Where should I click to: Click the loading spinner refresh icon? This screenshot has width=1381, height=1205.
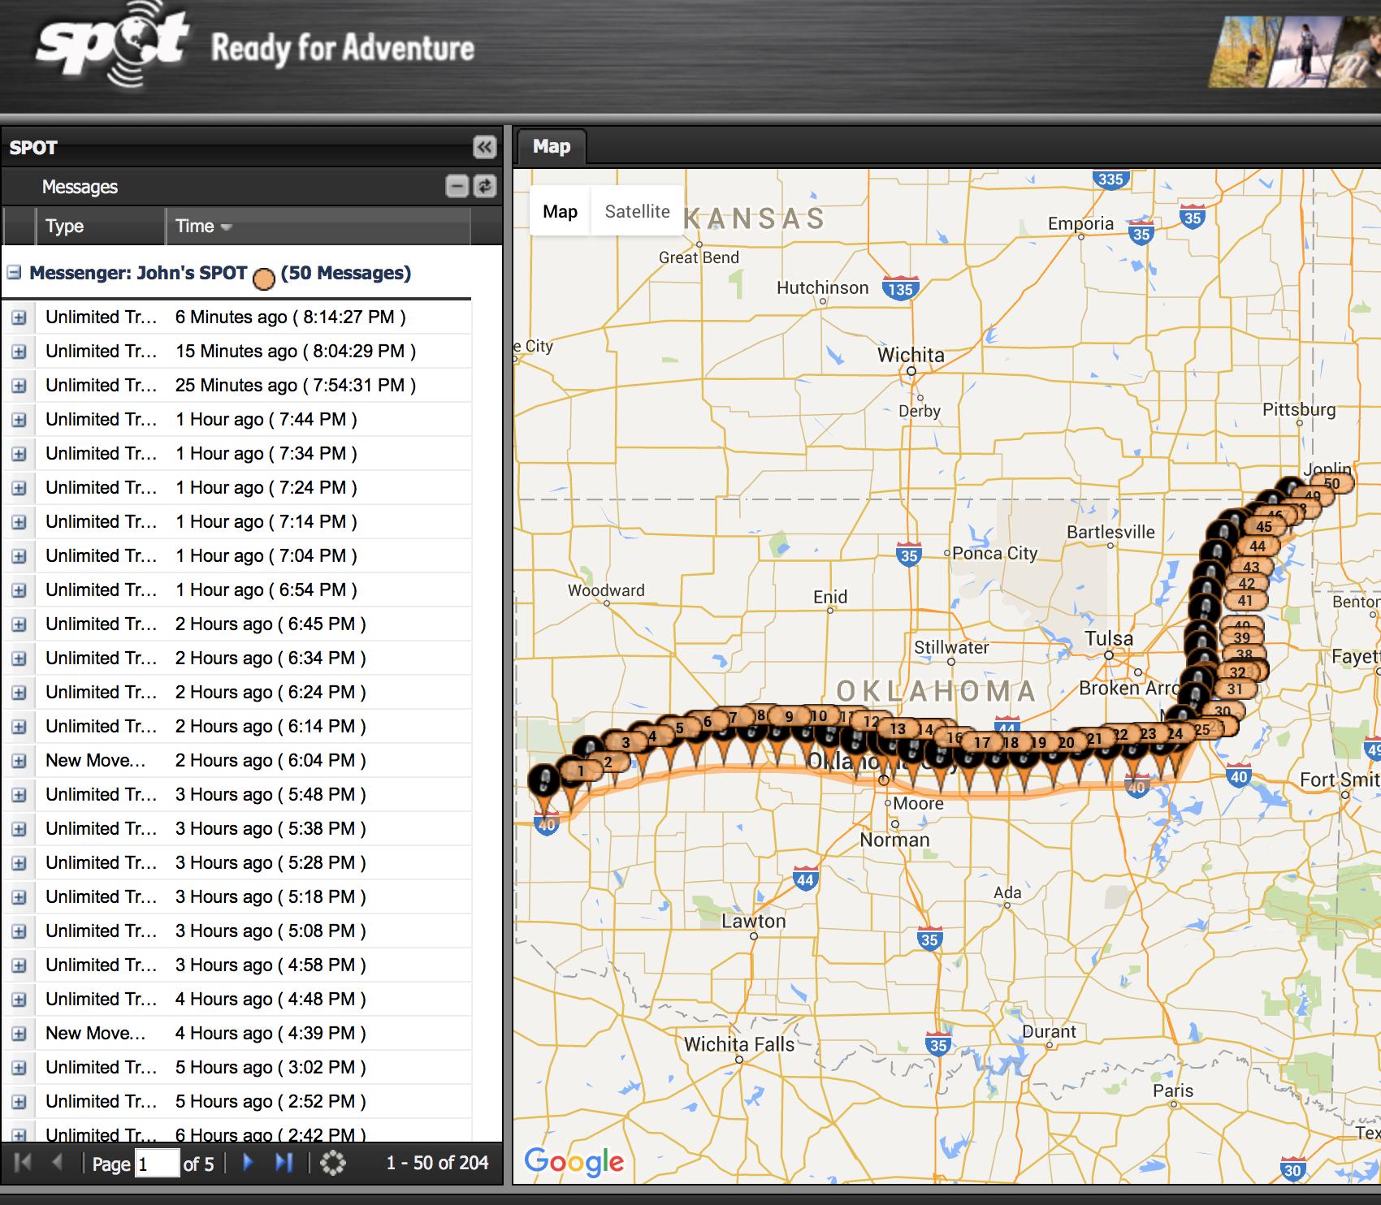pyautogui.click(x=333, y=1163)
